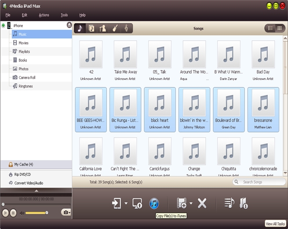Click Copy File(s) to Device icon
Viewport: 288px width, 229px height.
pyautogui.click(x=117, y=204)
